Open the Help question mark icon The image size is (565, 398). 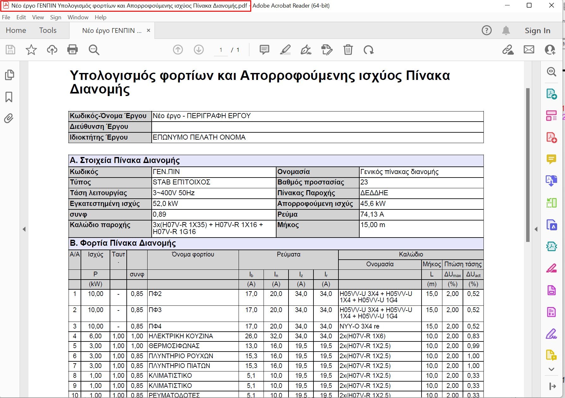pyautogui.click(x=487, y=30)
